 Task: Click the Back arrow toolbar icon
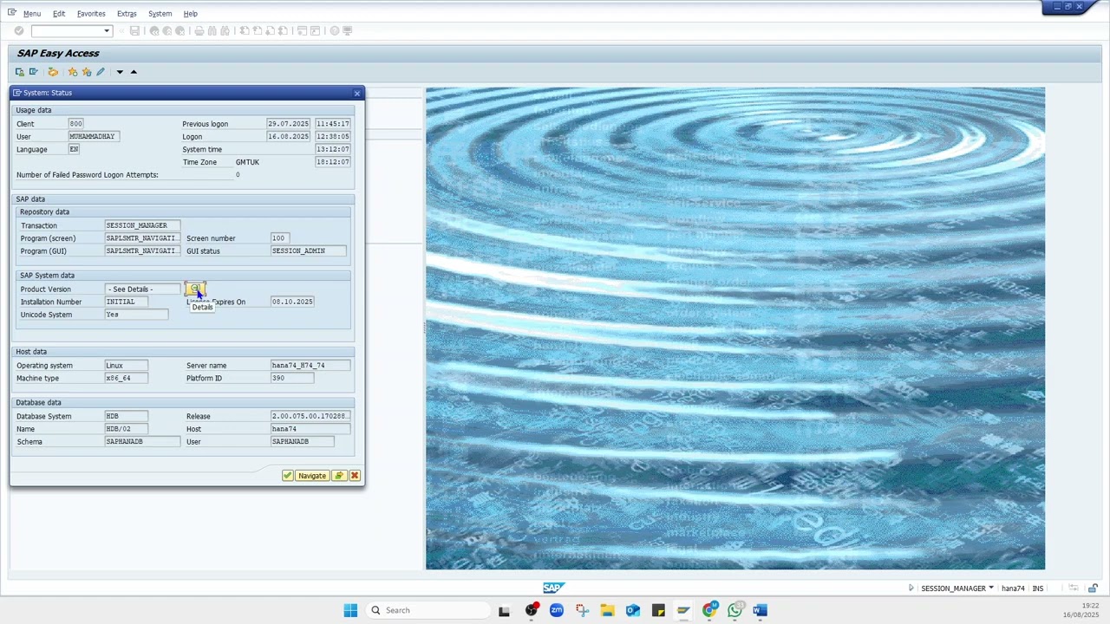click(x=154, y=31)
